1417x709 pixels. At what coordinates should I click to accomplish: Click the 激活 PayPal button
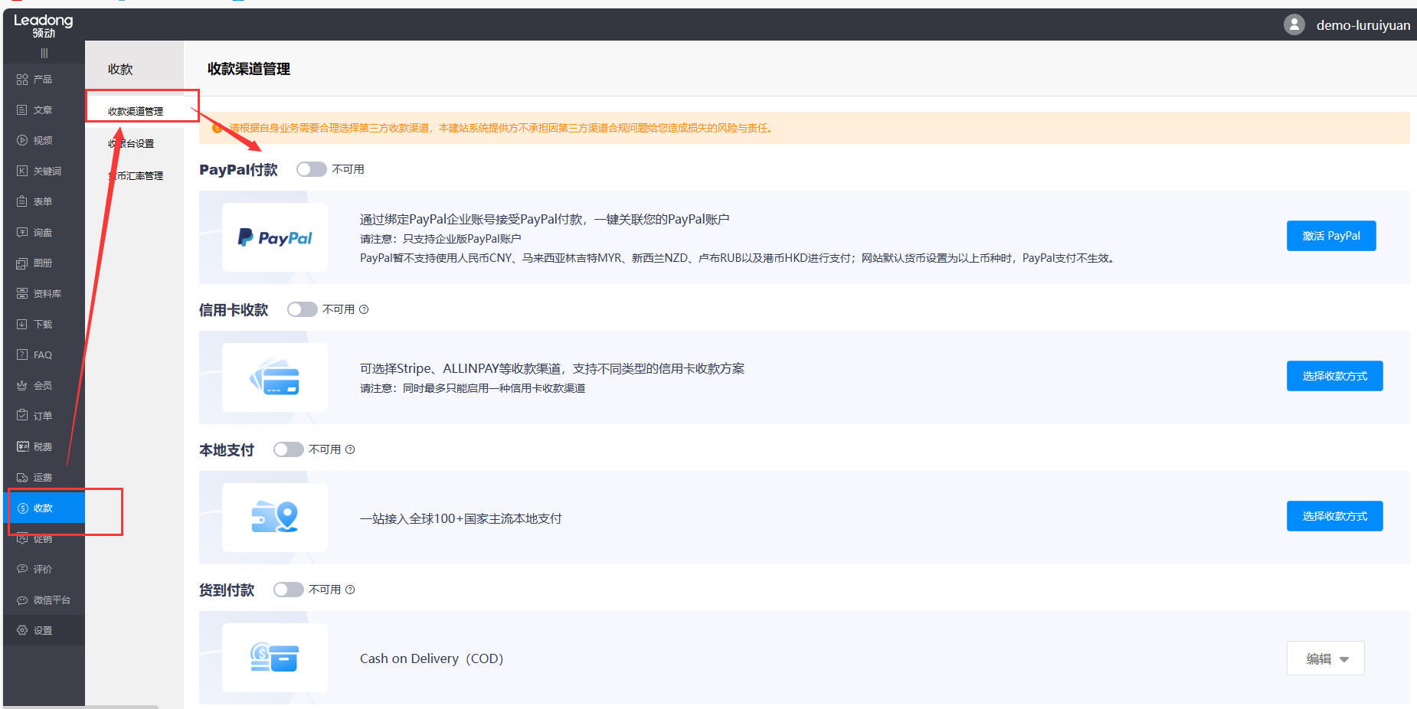[1330, 236]
